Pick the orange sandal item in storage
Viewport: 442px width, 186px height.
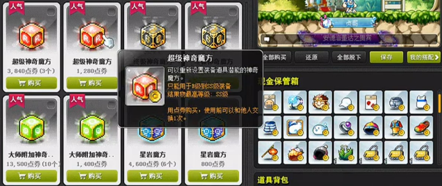(x=421, y=127)
